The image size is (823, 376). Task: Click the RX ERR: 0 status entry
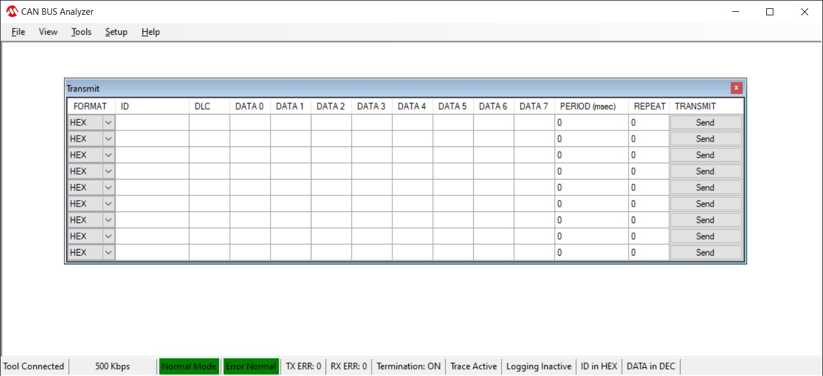[x=349, y=367]
